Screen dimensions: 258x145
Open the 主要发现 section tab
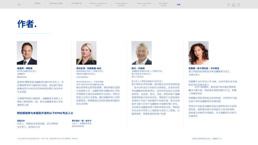37,3
